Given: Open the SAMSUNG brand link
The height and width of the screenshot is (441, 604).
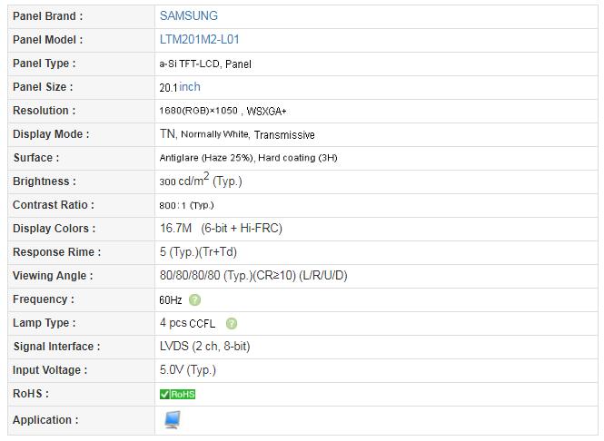Looking at the screenshot, I should click(189, 15).
